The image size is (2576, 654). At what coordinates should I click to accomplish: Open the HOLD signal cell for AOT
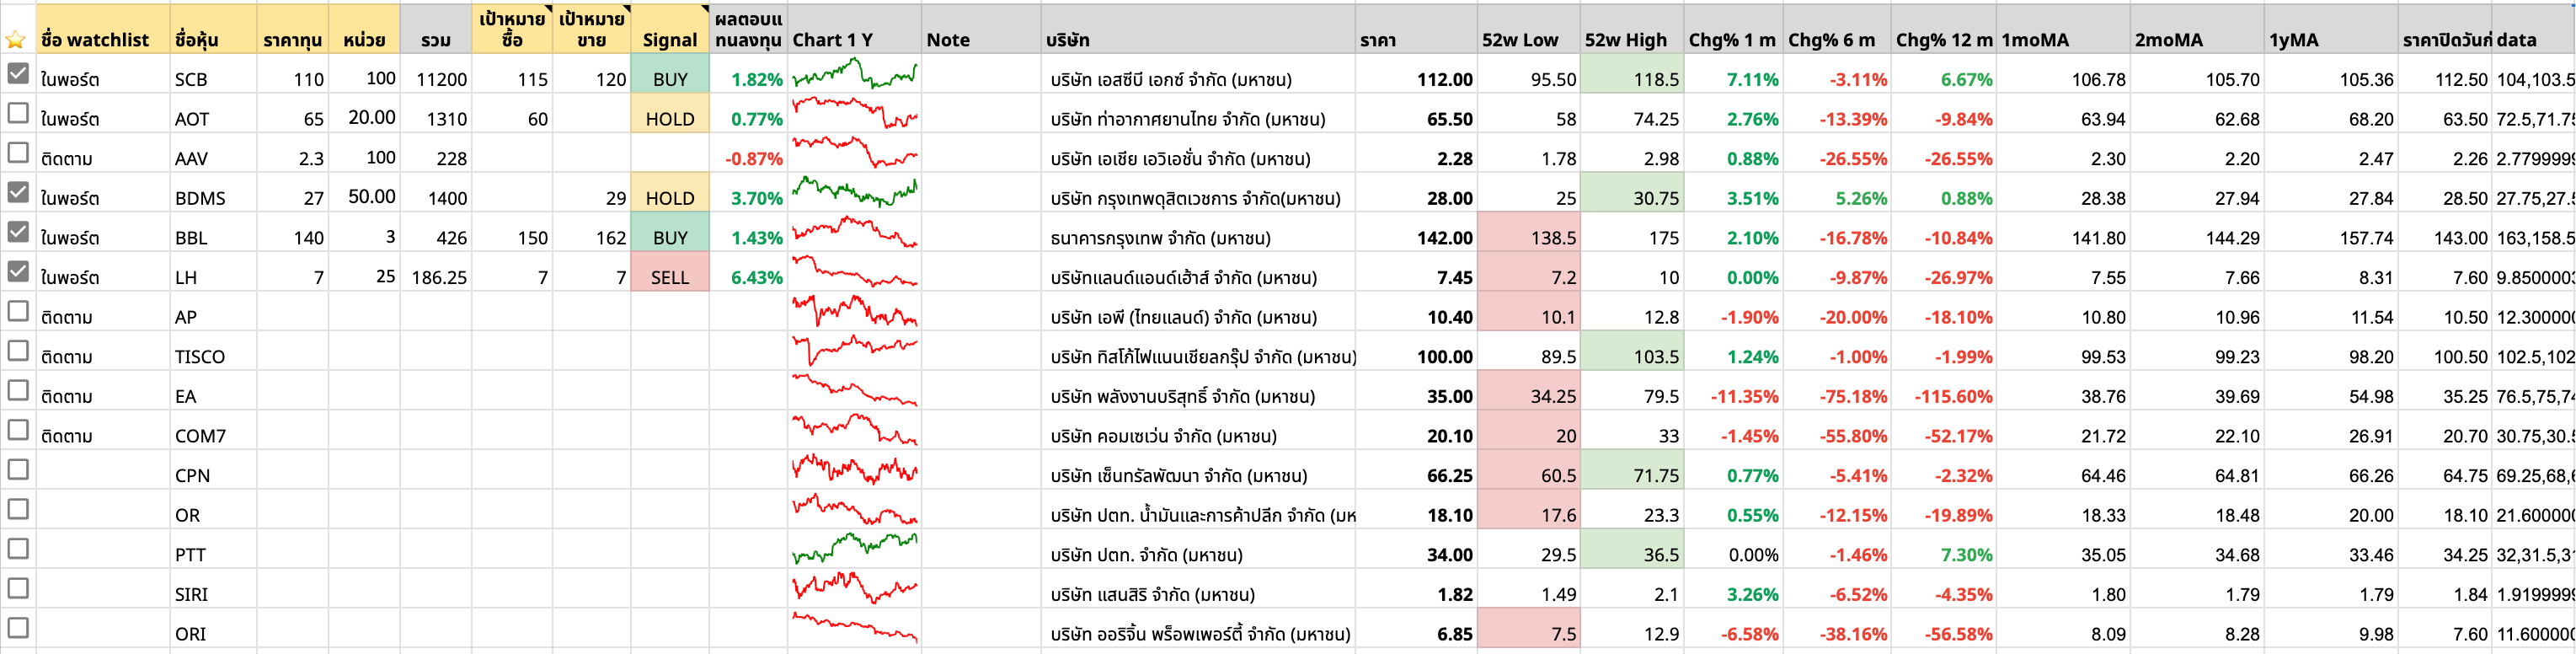tap(669, 119)
